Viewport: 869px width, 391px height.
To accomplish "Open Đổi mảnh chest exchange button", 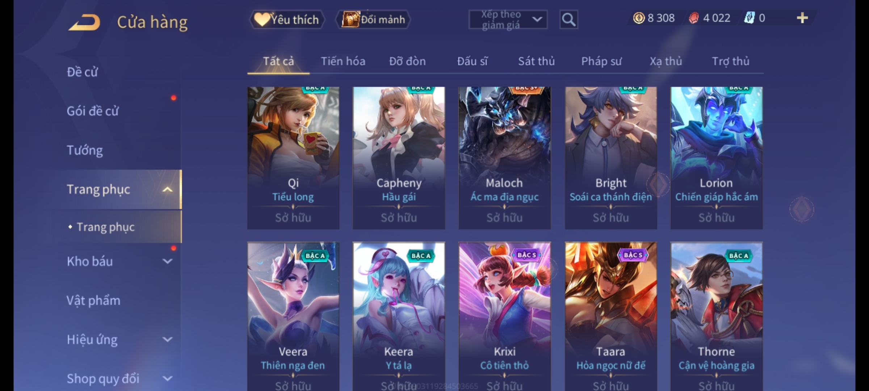I will pos(373,20).
